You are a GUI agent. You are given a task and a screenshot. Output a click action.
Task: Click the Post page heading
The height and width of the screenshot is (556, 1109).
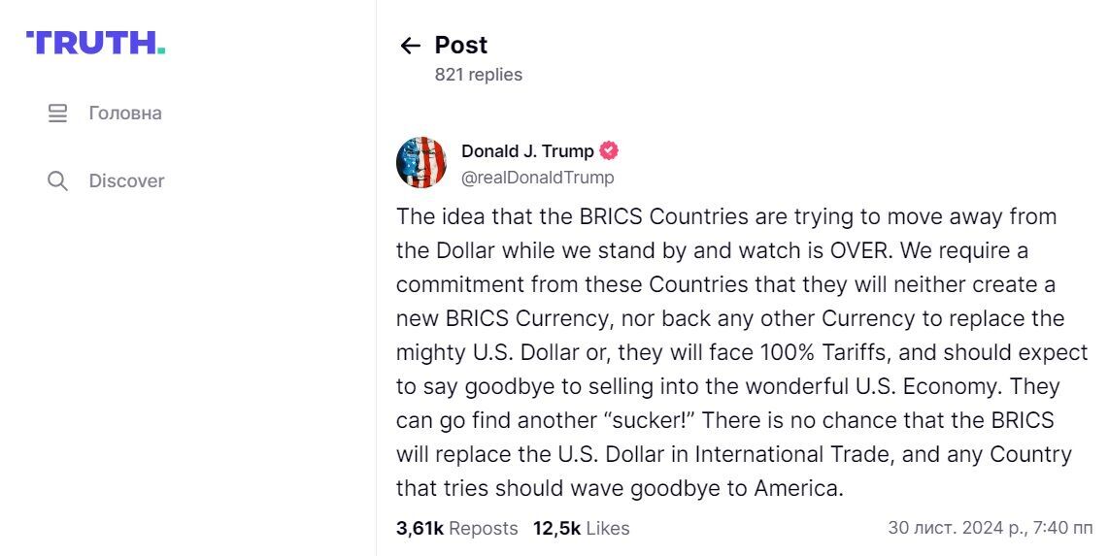(460, 46)
